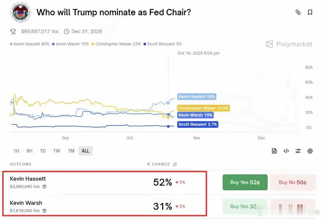Switch chart to 1D range

point(43,151)
